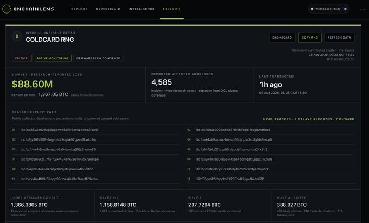
Task: Click the BTC US$63,125.00 price text
Action: [x=341, y=59]
